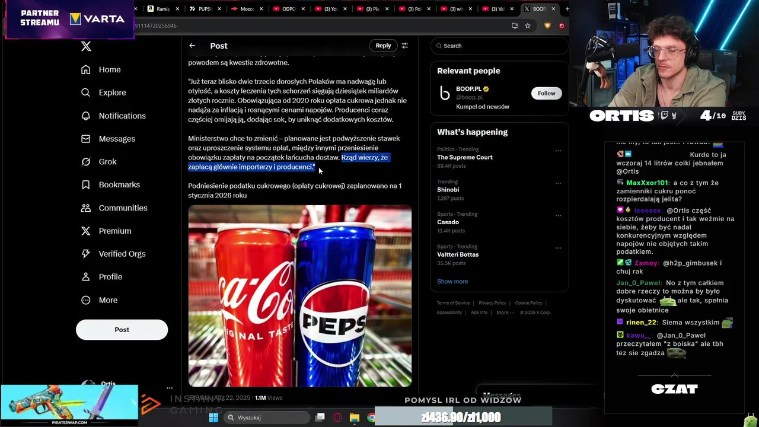Launch Opera from the taskbar

[337, 418]
